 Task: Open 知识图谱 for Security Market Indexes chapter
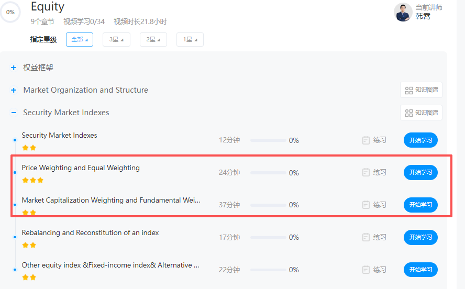coord(421,113)
